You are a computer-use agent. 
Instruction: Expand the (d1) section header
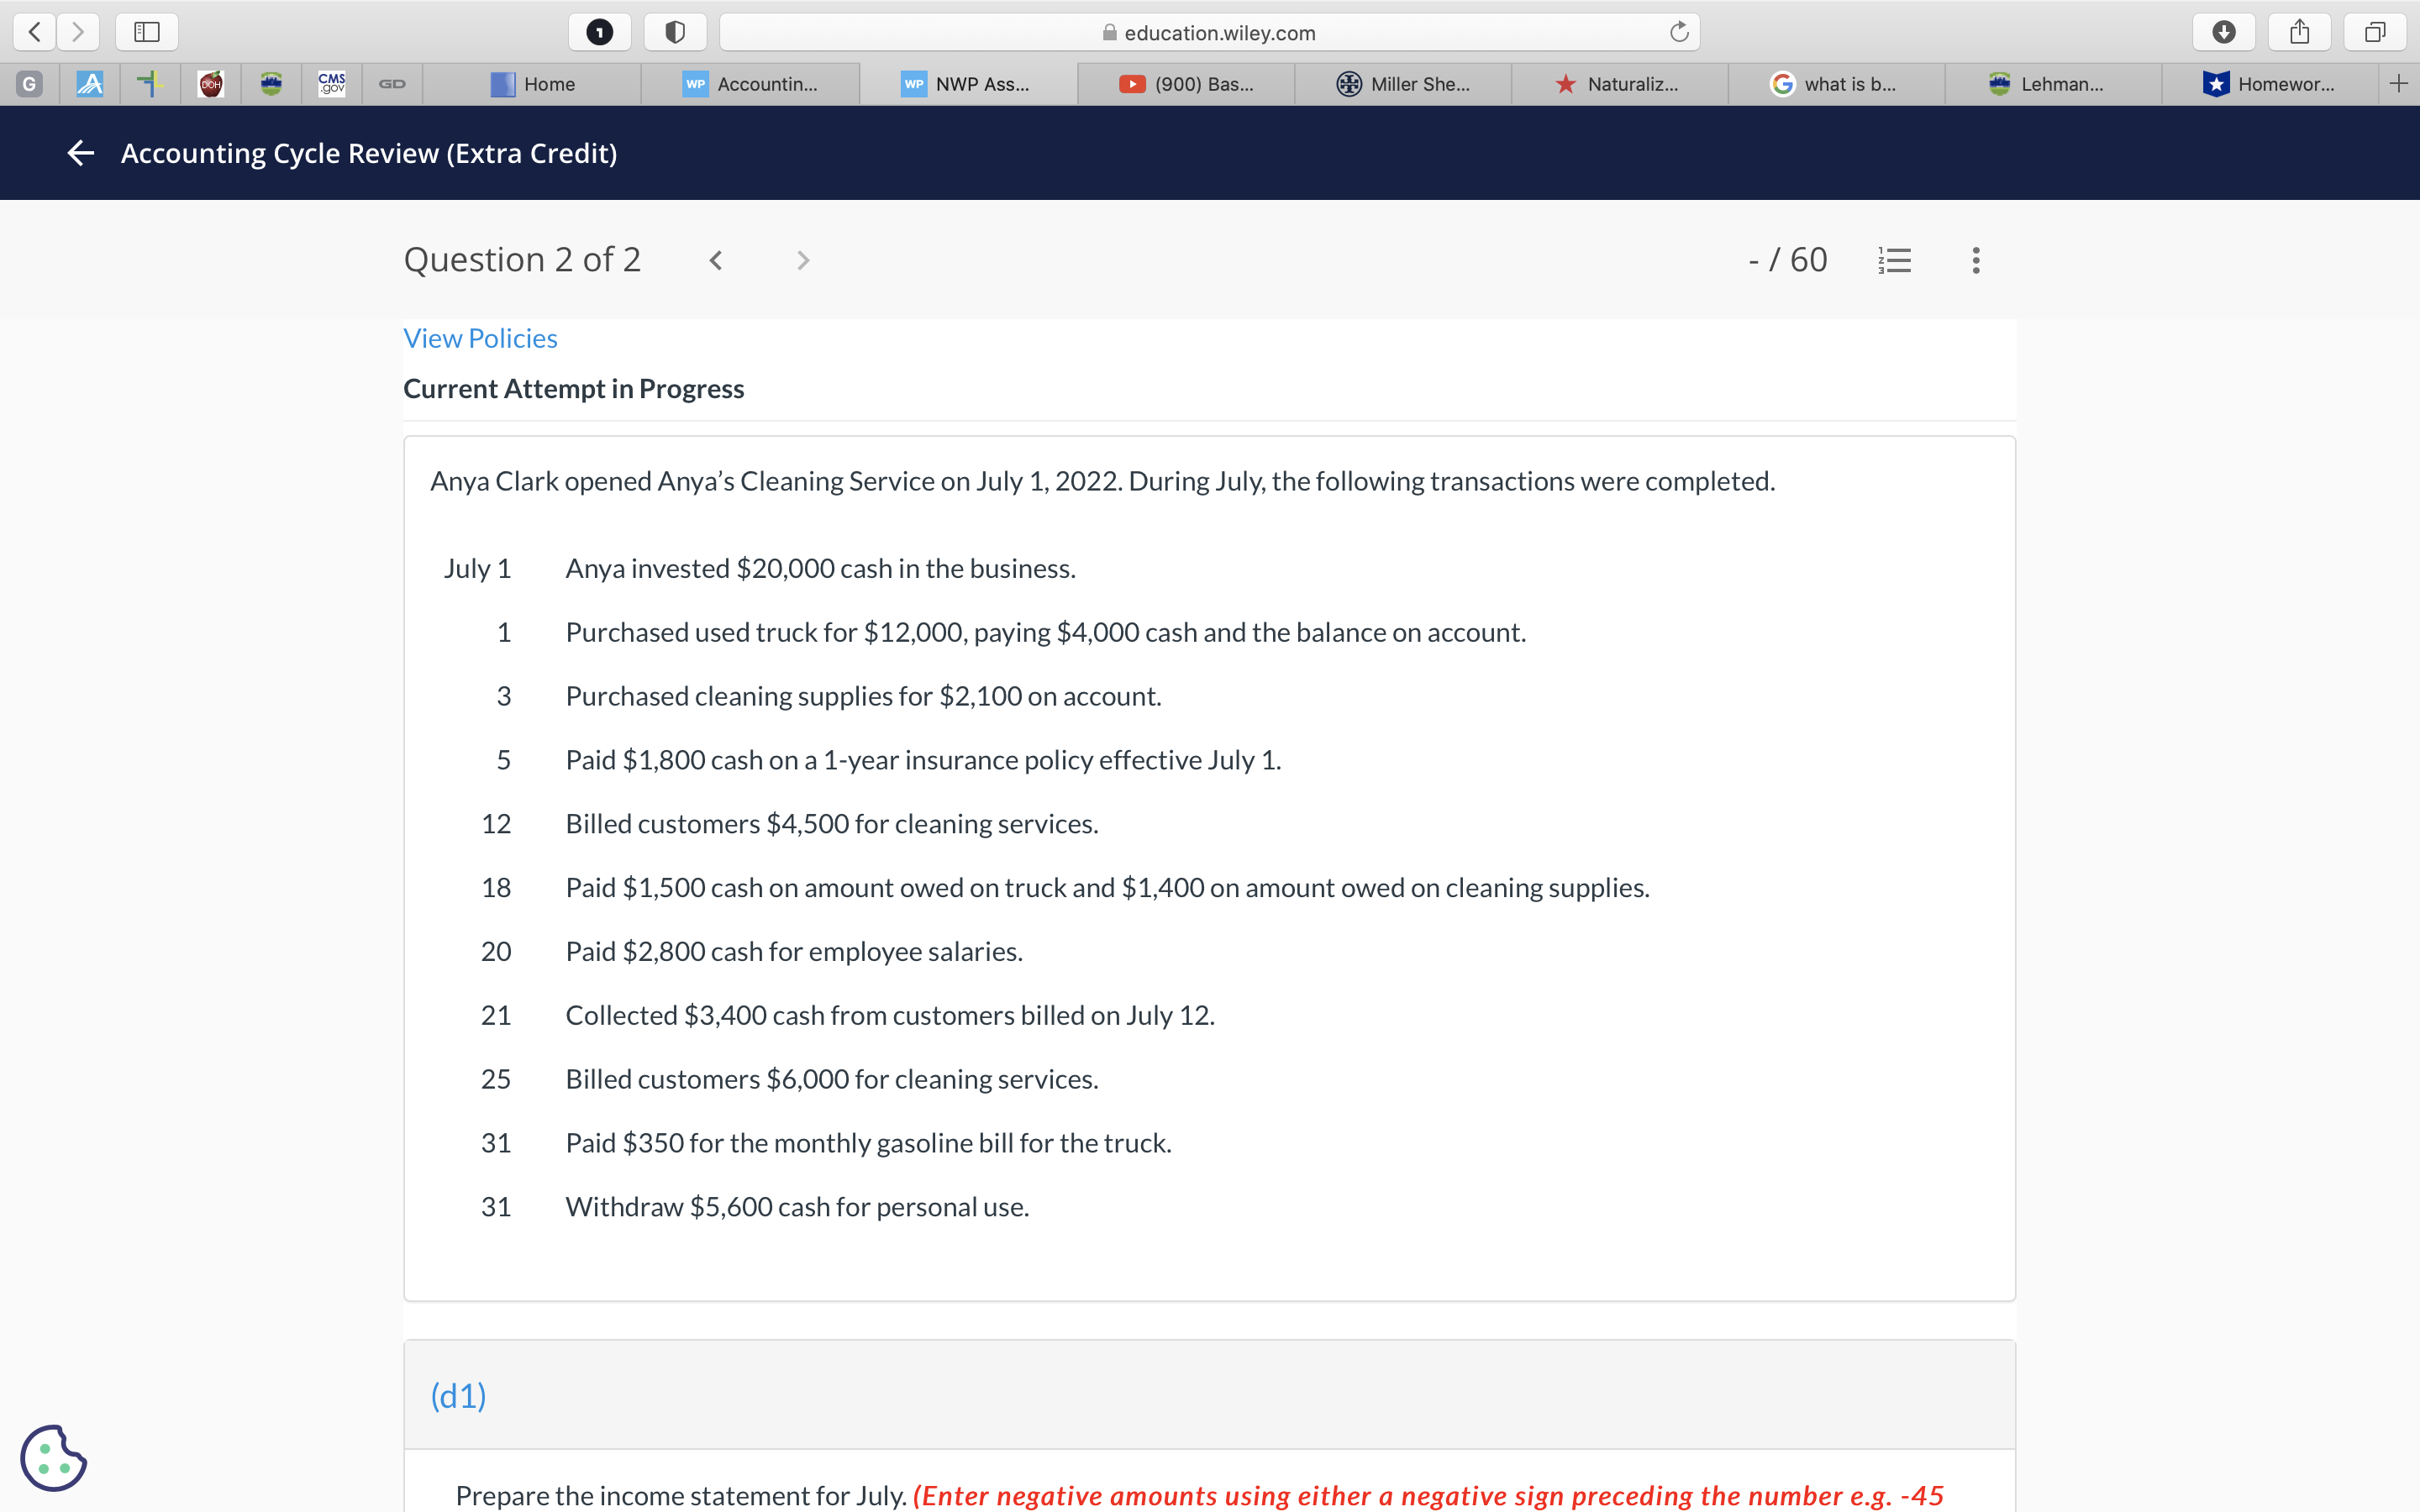(459, 1395)
